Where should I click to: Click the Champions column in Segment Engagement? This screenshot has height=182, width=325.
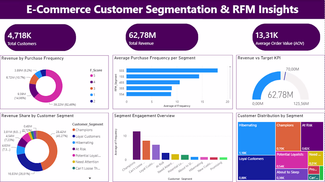coord(136,146)
